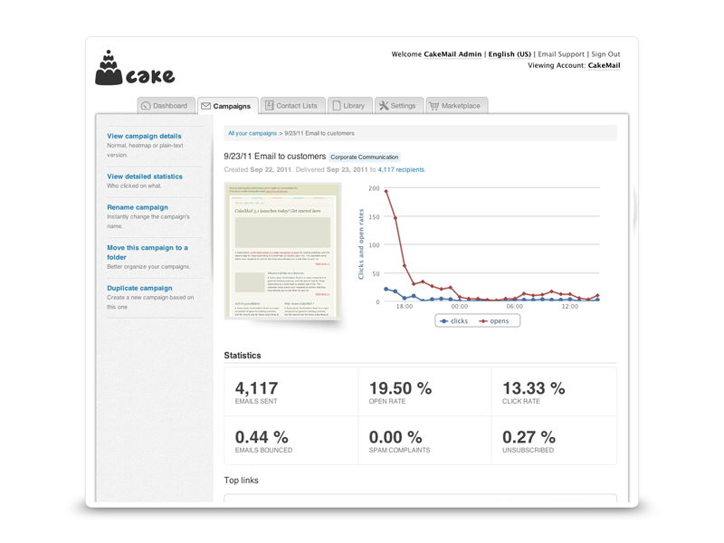Viewport: 724px width, 543px height.
Task: Click the first opens data point near 200
Action: (x=386, y=191)
